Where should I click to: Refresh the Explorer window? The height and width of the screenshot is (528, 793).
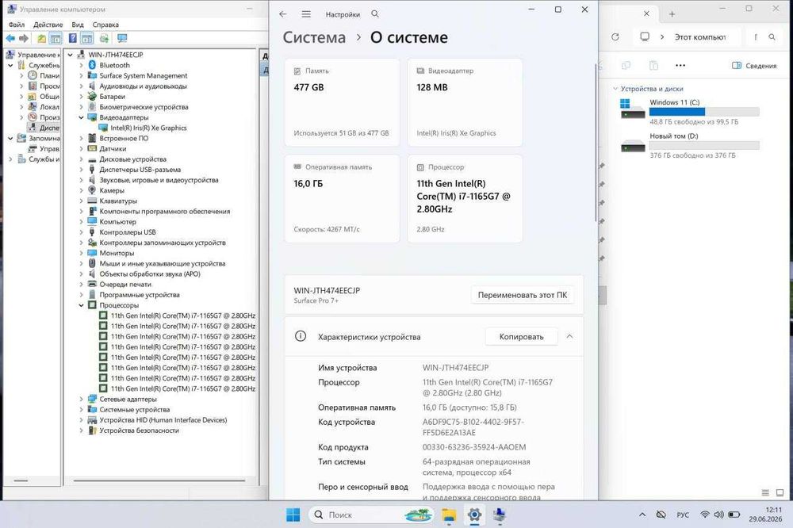point(615,37)
